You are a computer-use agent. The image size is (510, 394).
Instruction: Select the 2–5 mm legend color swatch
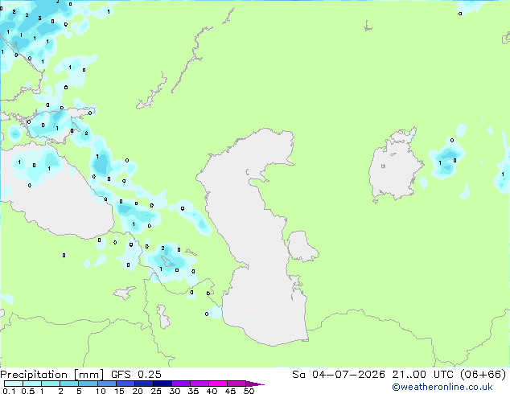69,384
